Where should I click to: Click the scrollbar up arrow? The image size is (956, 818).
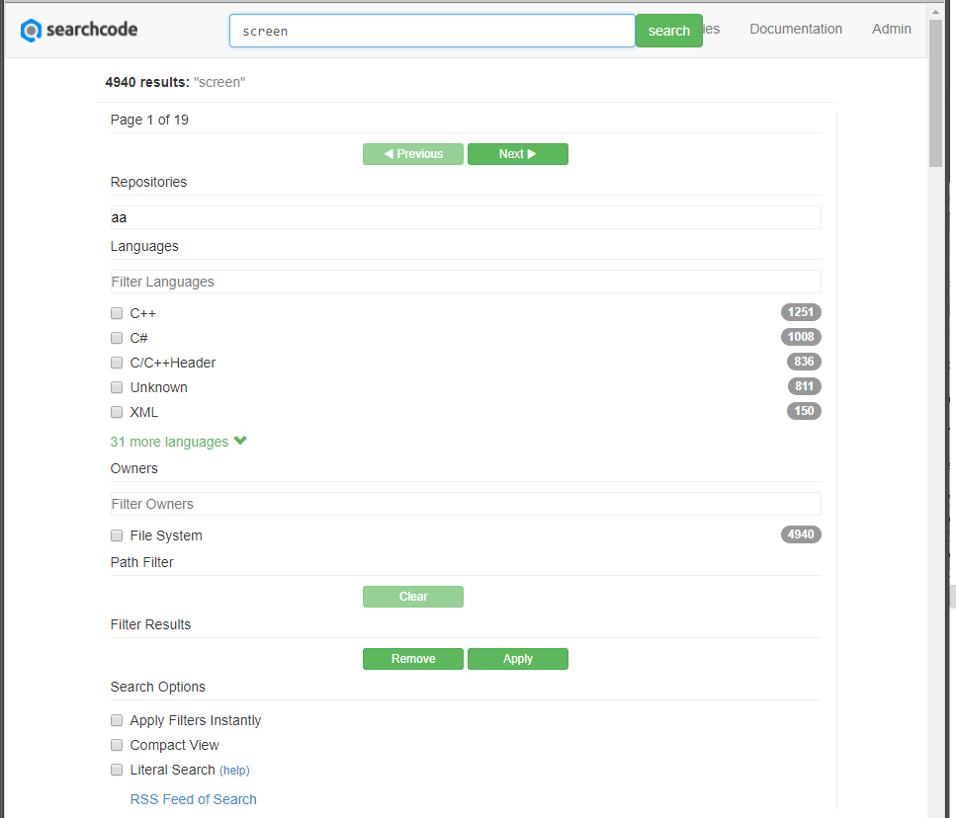tap(935, 12)
